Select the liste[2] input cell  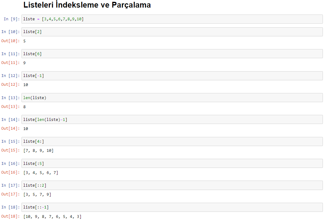pyautogui.click(x=172, y=32)
